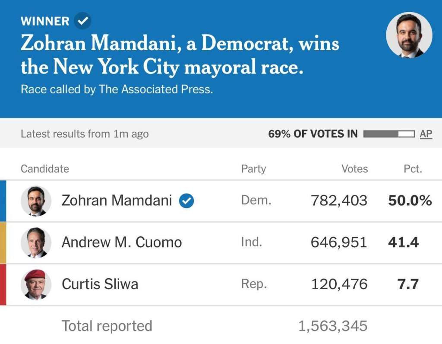This screenshot has height=344, width=442.
Task: Click the blue verified check beside Zohran Mamdani
Action: 186,201
